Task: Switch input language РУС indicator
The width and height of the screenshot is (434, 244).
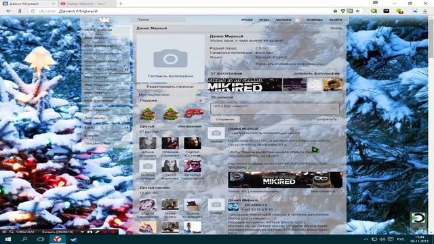Action: coord(401,239)
